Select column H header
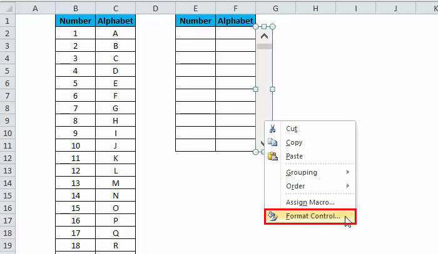Screen dimensions: 438x254 click(x=315, y=8)
